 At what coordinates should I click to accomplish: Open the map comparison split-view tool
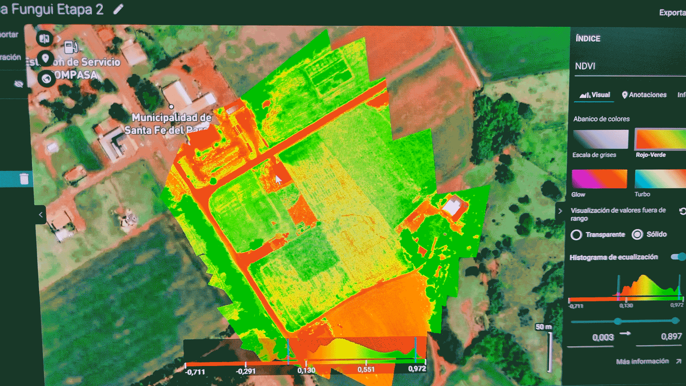(44, 39)
